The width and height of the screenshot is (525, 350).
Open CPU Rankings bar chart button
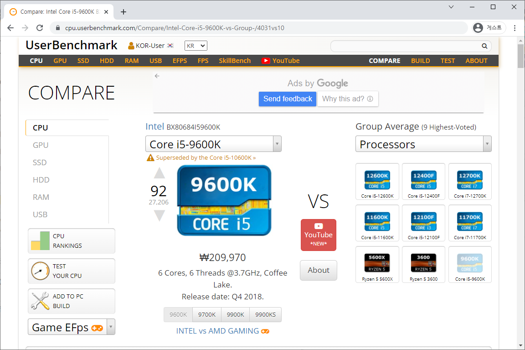[x=71, y=240]
